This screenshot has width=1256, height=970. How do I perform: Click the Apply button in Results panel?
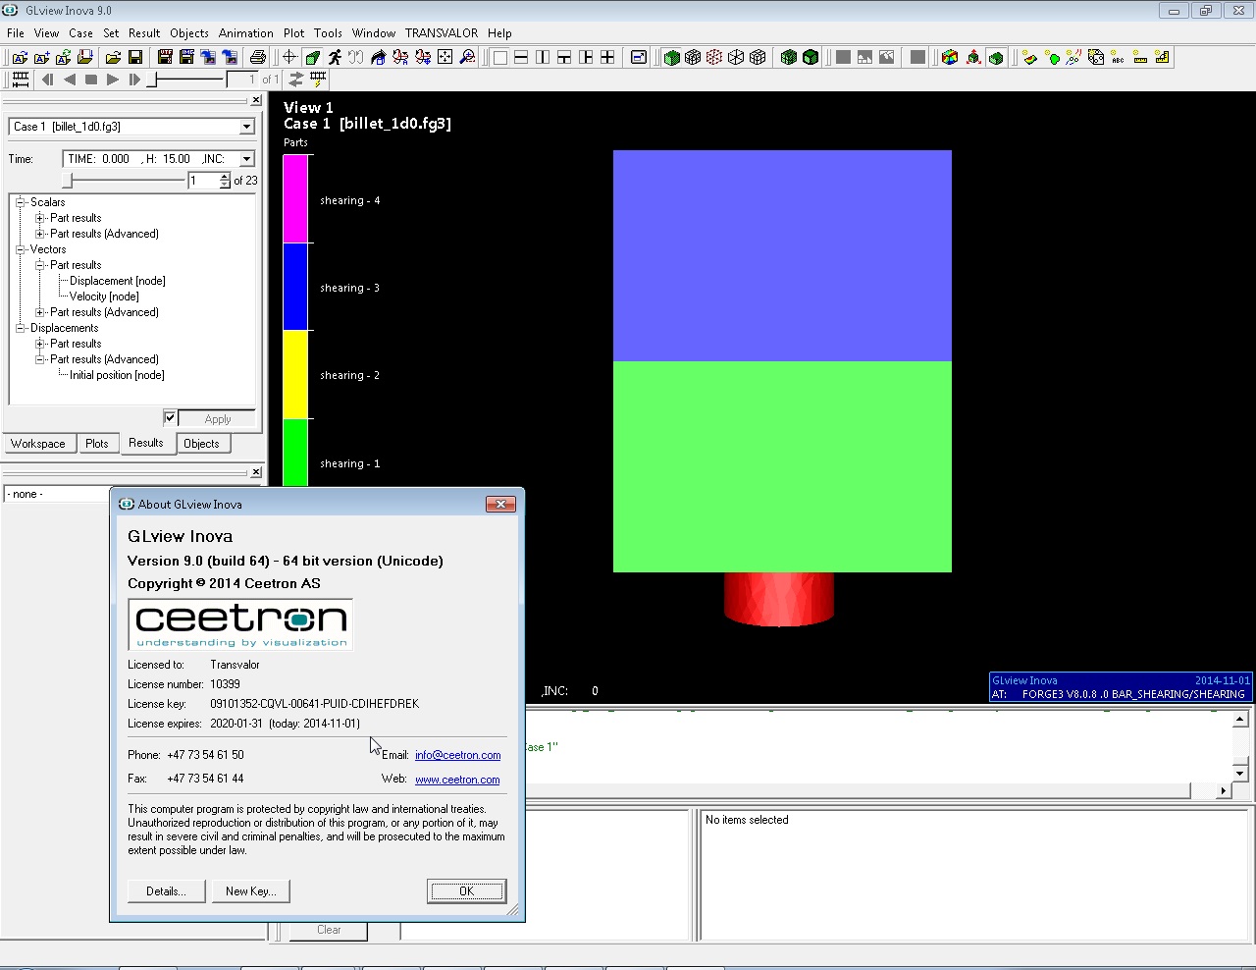pos(218,418)
